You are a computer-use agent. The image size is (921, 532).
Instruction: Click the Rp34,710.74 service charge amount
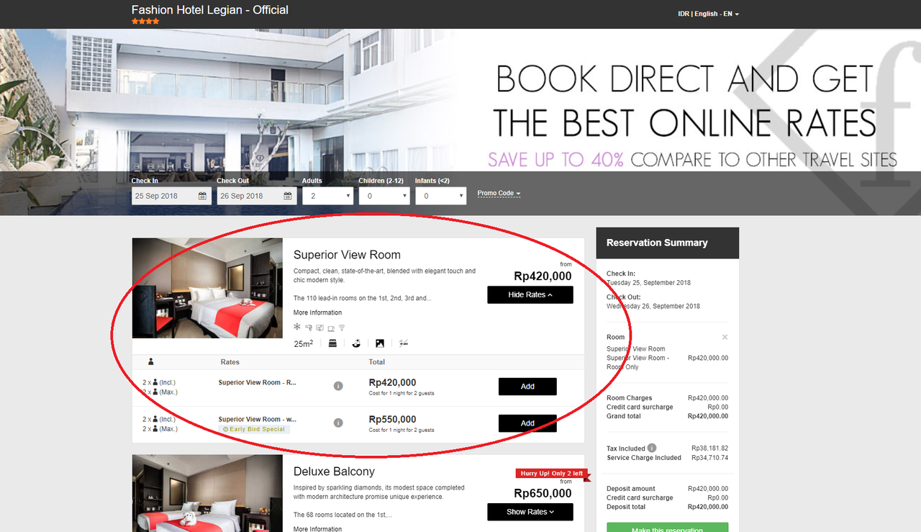(709, 458)
